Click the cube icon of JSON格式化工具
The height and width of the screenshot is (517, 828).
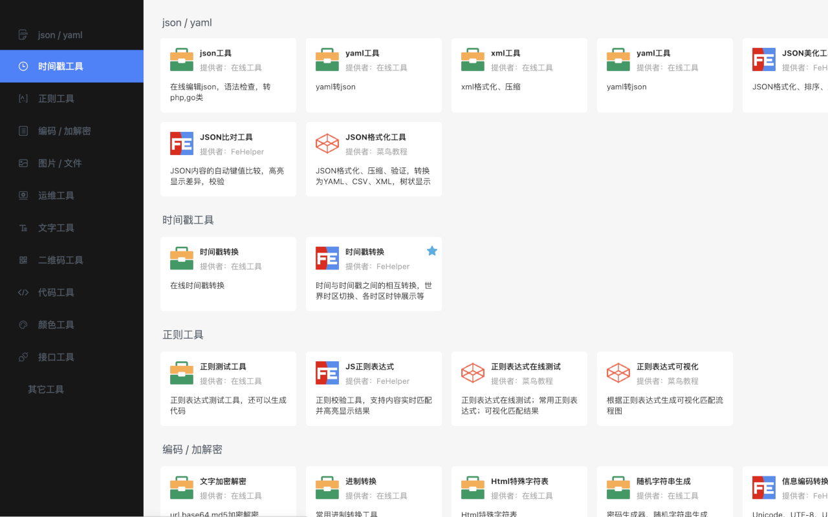[327, 143]
